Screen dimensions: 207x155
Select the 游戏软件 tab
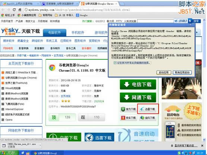pyautogui.click(x=101, y=32)
